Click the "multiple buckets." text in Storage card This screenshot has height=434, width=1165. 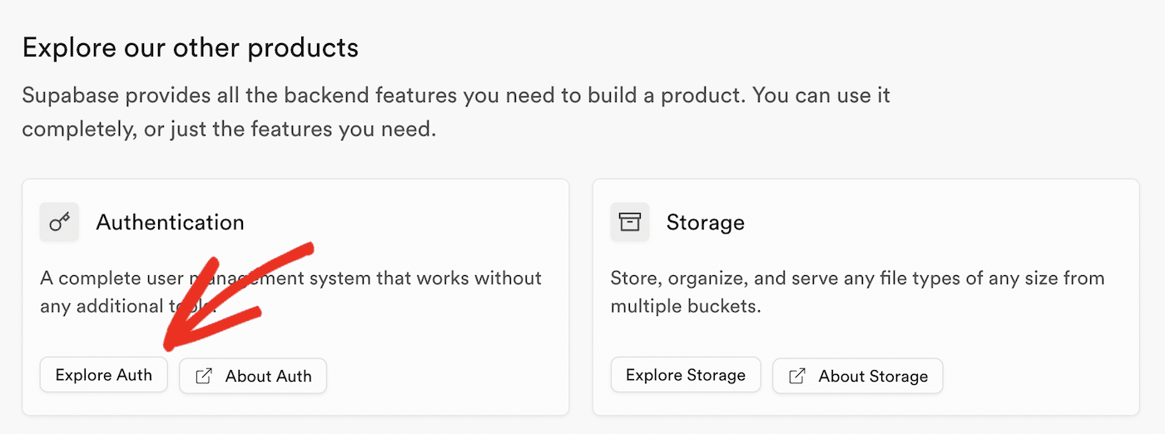pyautogui.click(x=686, y=306)
